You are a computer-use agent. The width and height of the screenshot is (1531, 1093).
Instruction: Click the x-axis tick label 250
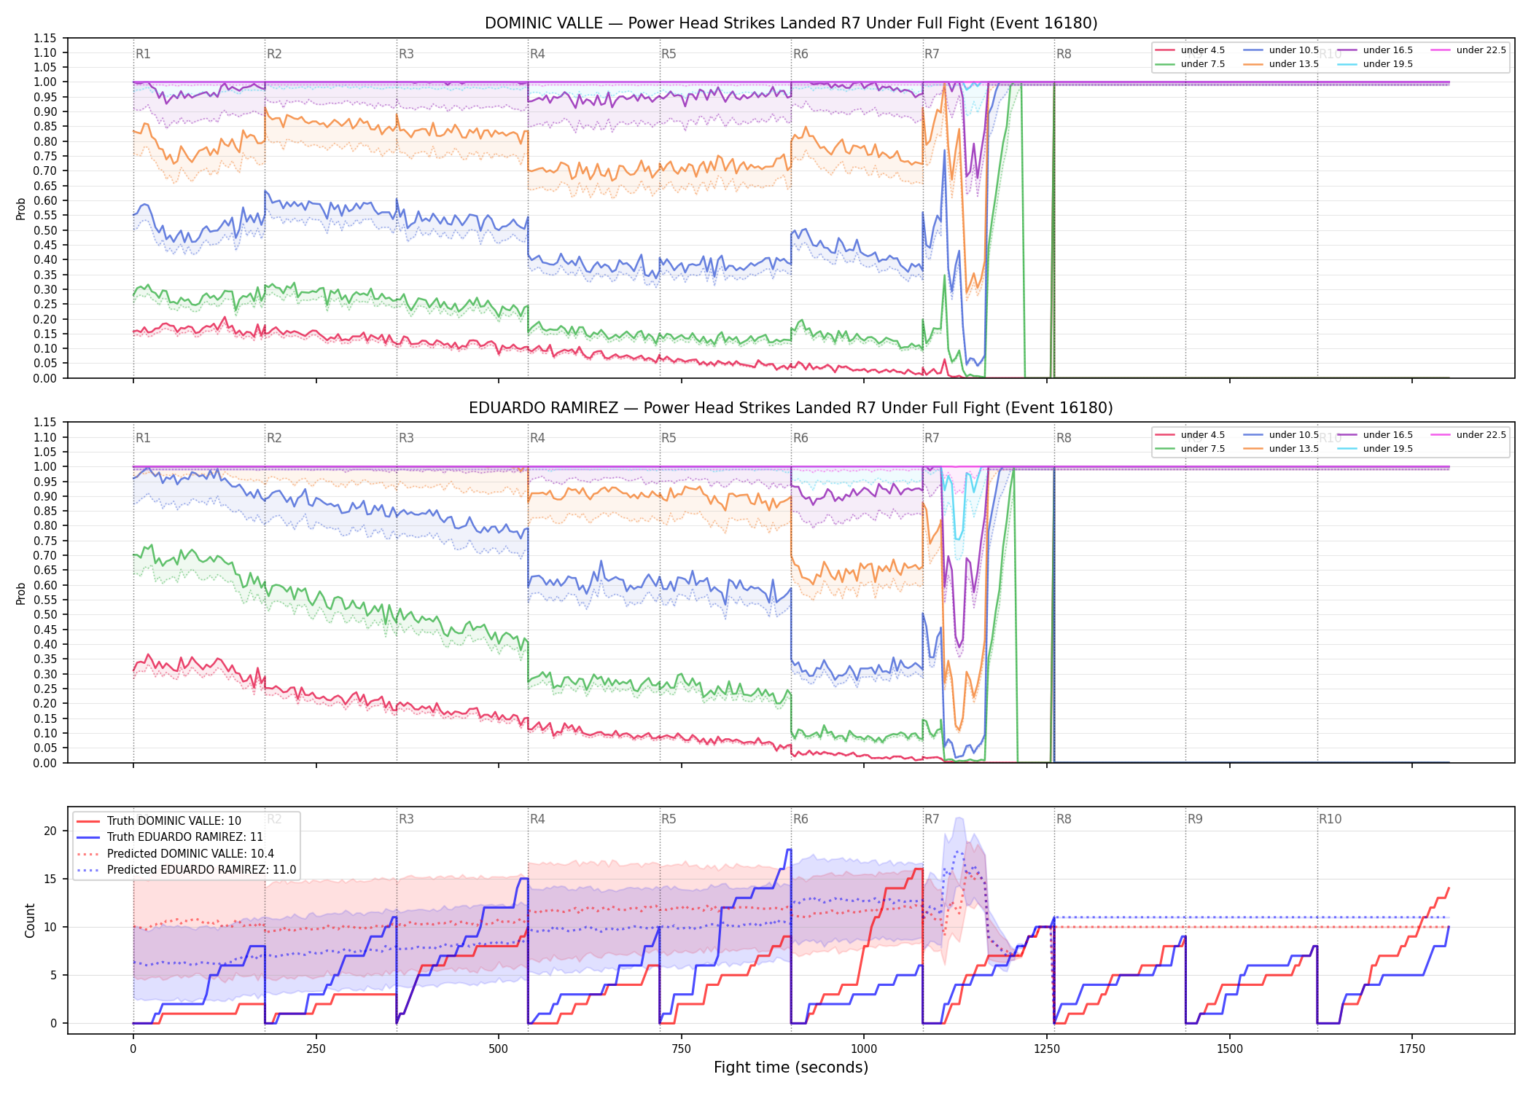tap(316, 1049)
